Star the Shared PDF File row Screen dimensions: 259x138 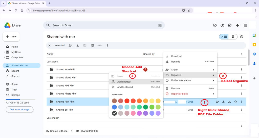pos(235,102)
